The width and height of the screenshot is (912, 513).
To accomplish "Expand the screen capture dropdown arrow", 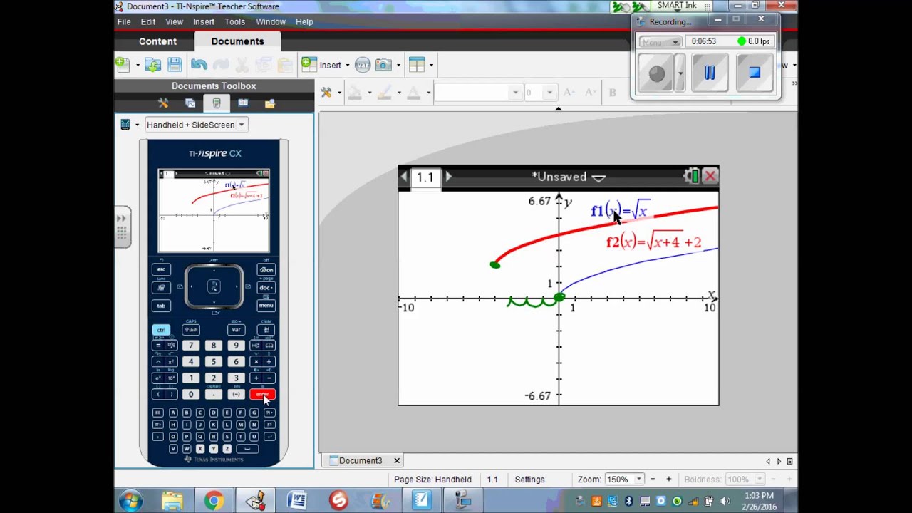I will (398, 65).
